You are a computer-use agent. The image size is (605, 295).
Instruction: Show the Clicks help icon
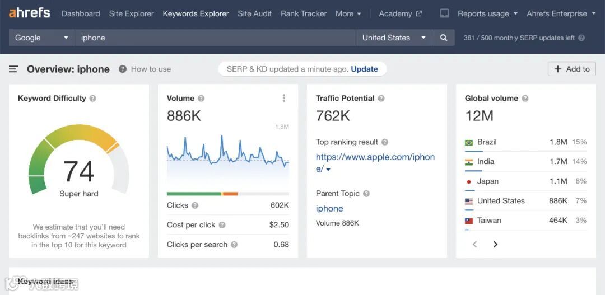coord(195,205)
